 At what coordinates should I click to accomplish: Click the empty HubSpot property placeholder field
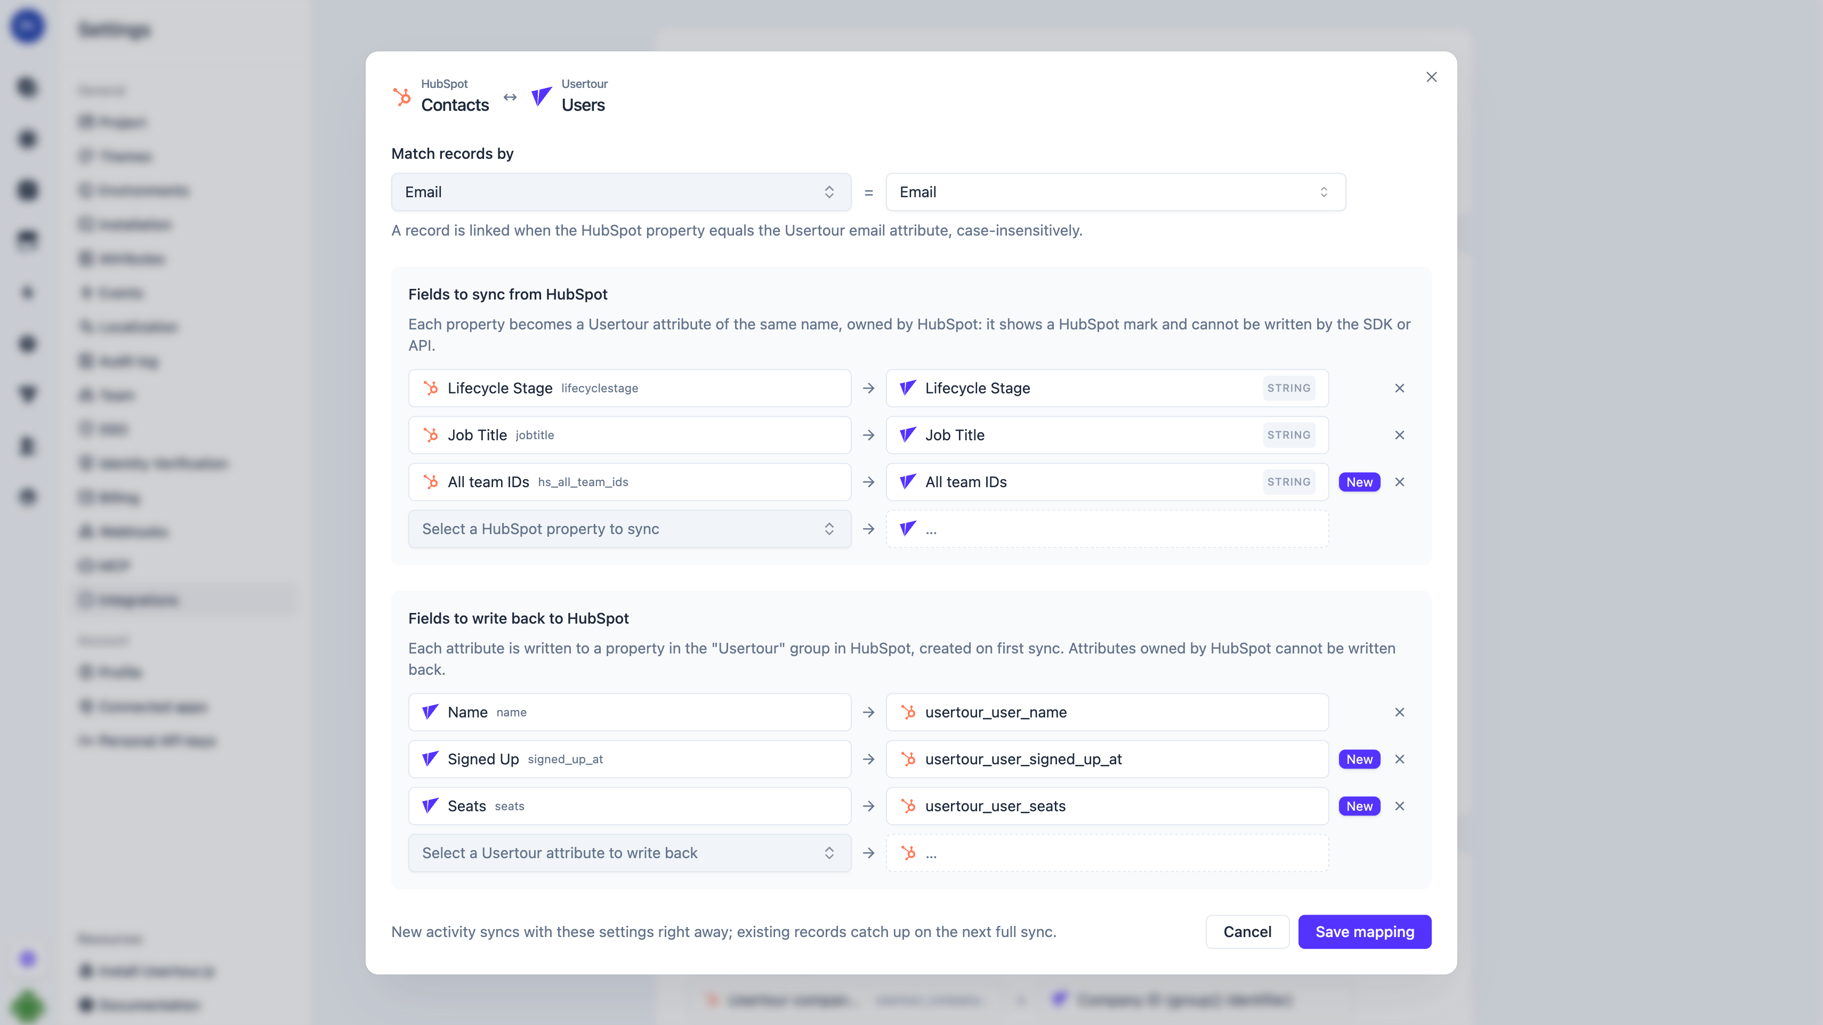click(1107, 853)
